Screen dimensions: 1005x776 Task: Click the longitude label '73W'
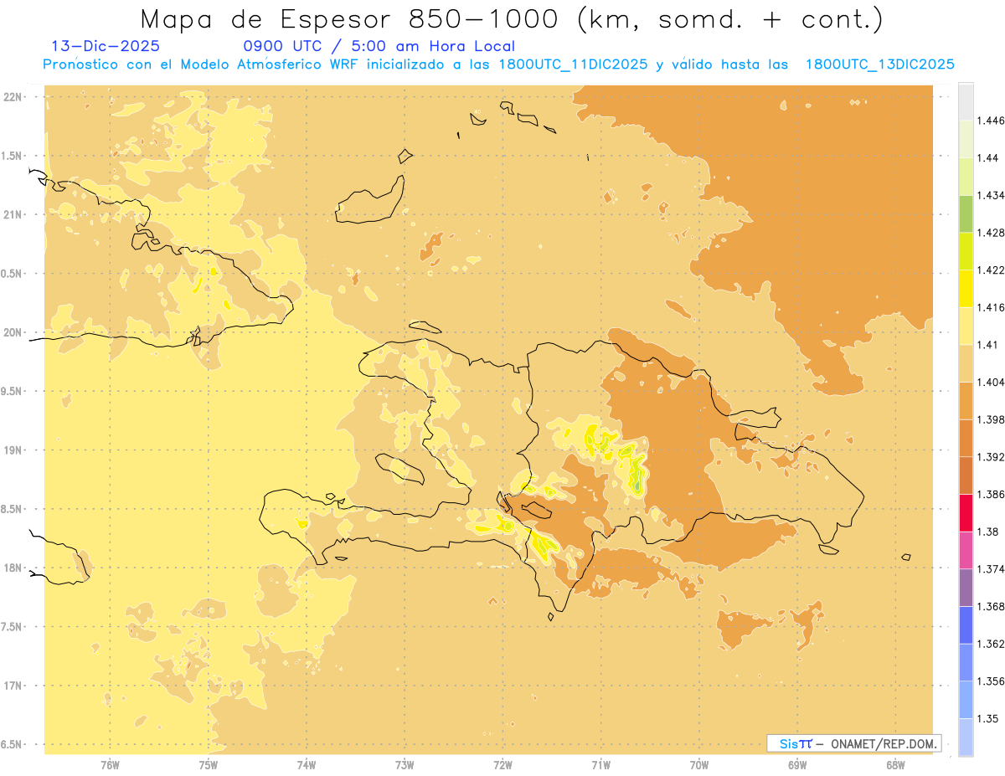405,764
